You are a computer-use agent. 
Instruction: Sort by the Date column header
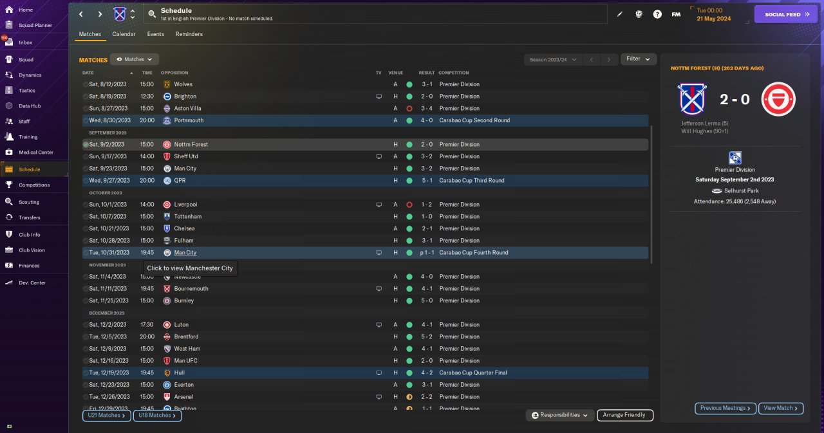click(x=88, y=73)
